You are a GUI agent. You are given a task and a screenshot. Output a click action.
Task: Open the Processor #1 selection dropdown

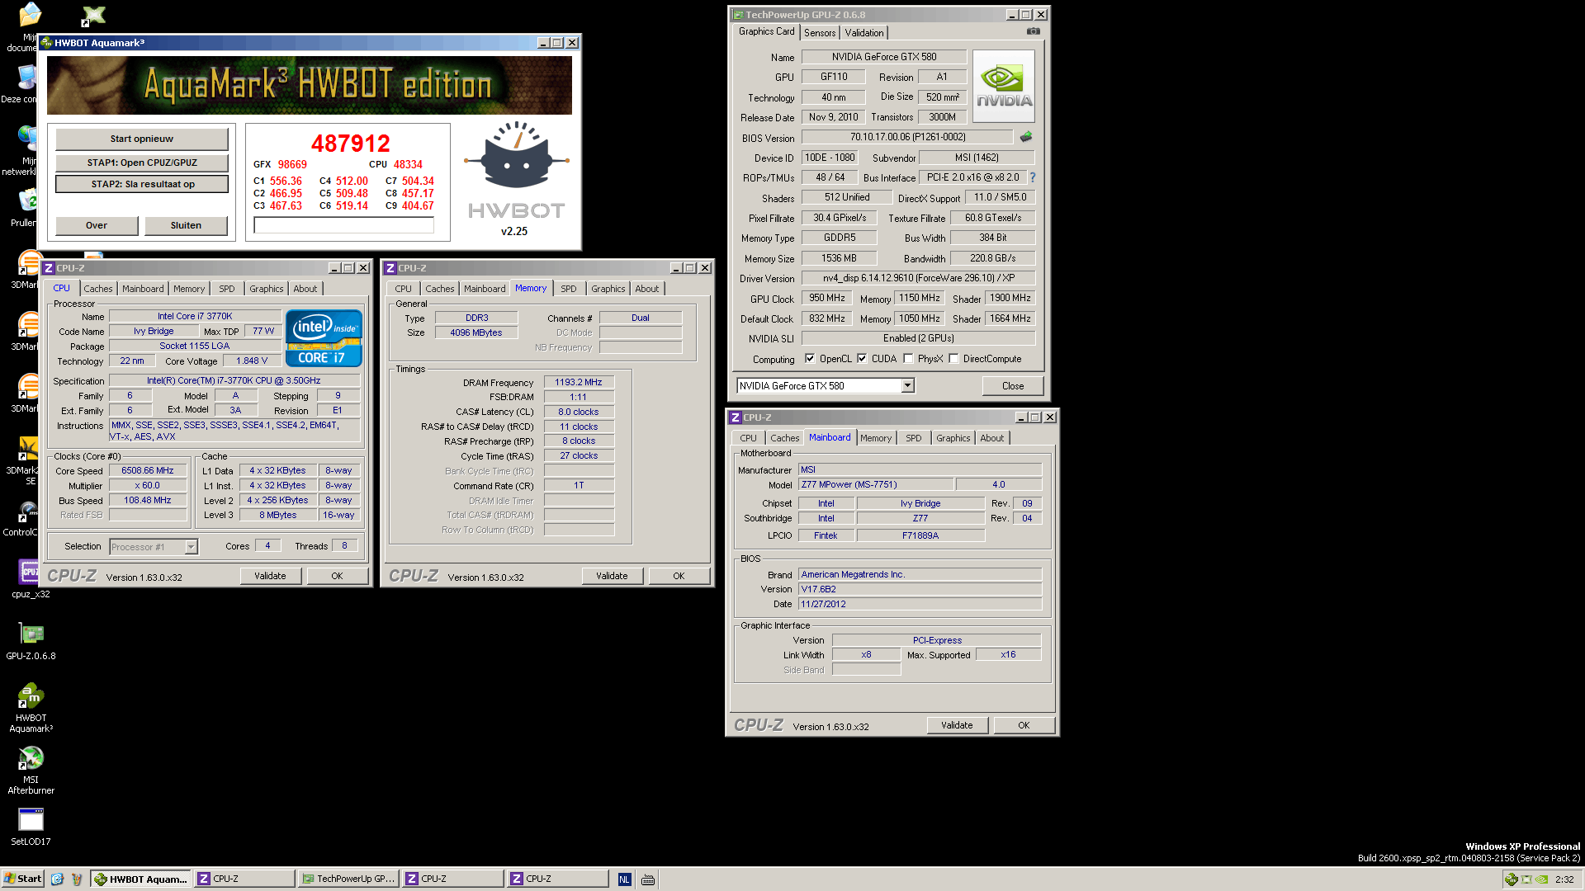tap(191, 547)
